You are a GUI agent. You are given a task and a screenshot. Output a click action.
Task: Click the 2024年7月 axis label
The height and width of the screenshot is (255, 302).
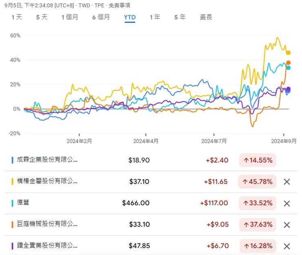[214, 141]
